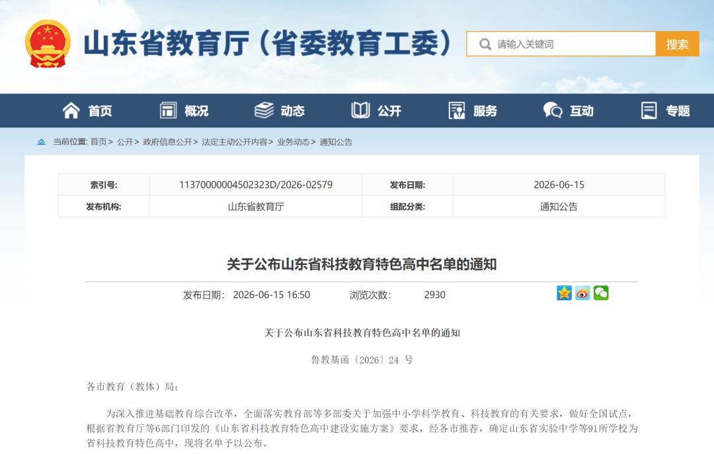Open 通知公告 breadcrumb link

[336, 142]
